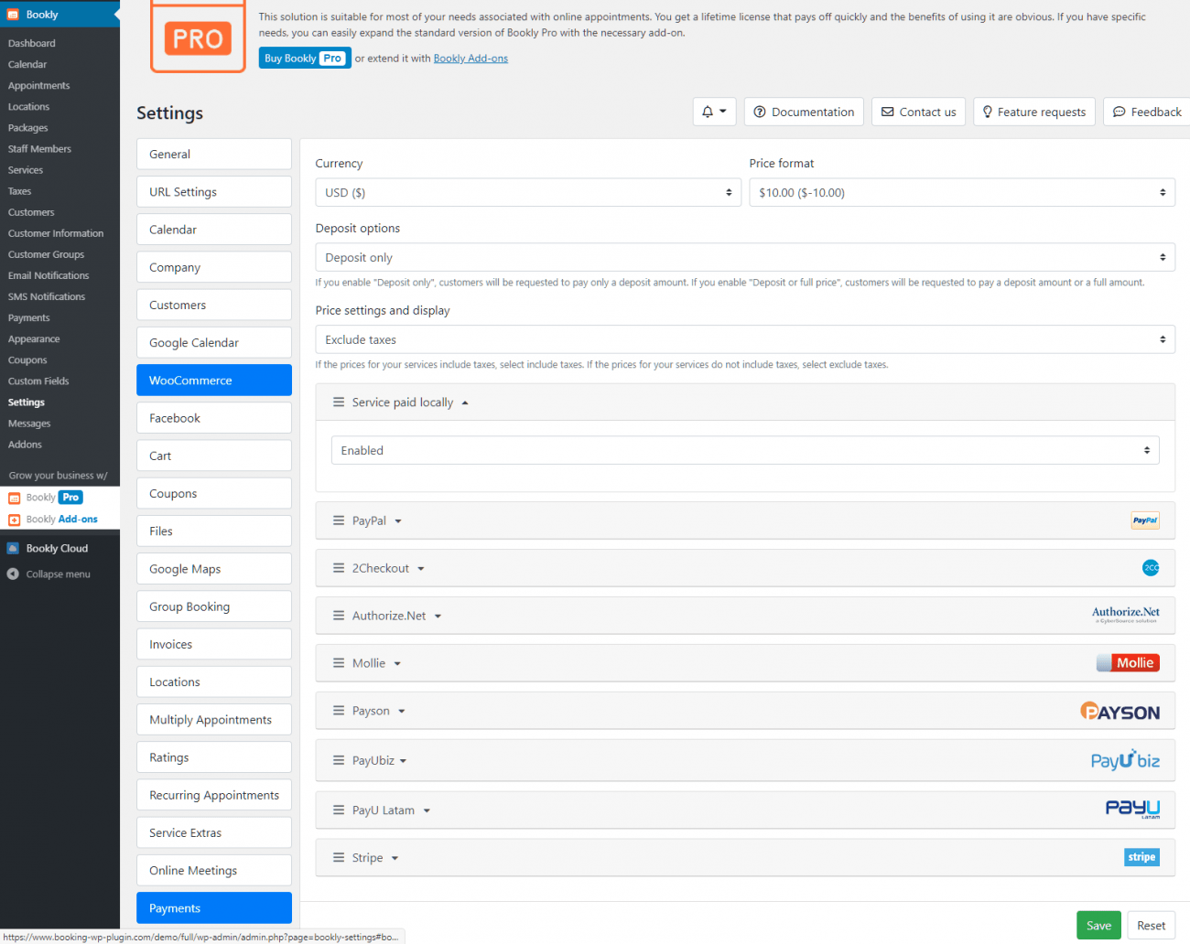Expand the Stripe section

click(375, 858)
